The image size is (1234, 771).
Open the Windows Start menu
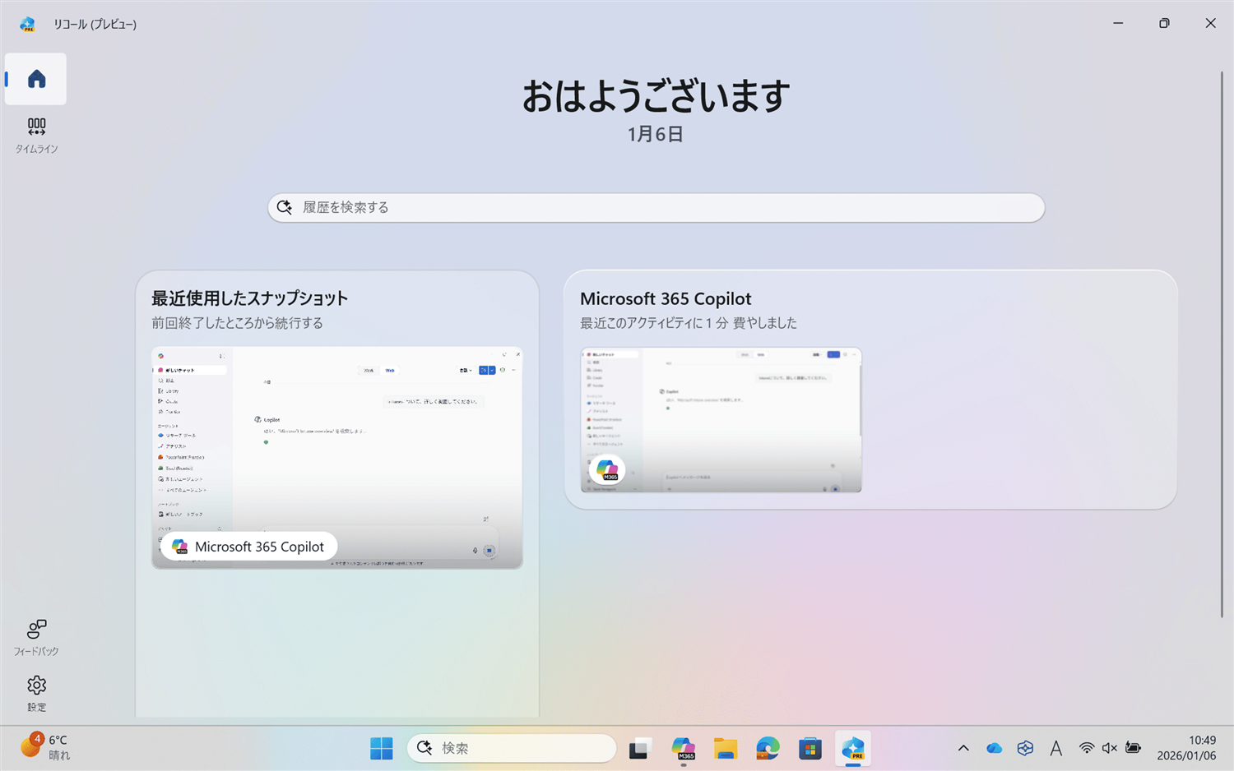[x=381, y=748]
